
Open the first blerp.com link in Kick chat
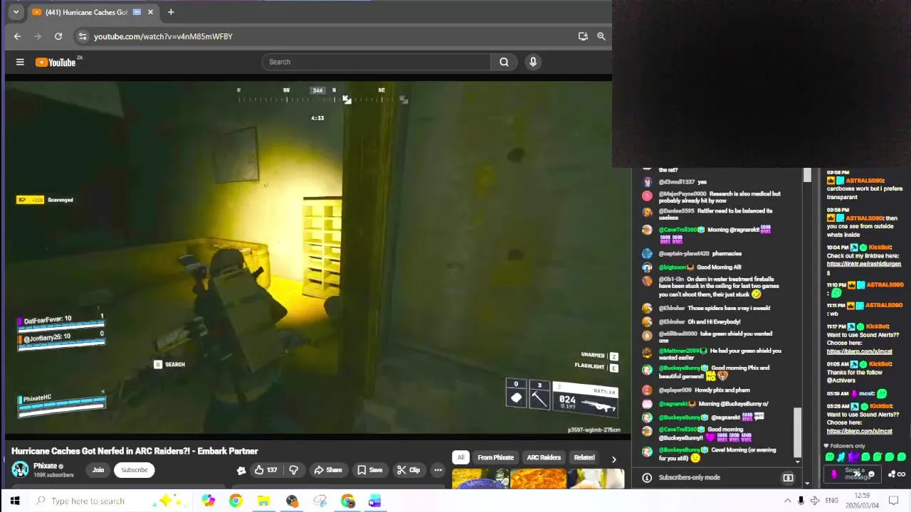click(859, 351)
